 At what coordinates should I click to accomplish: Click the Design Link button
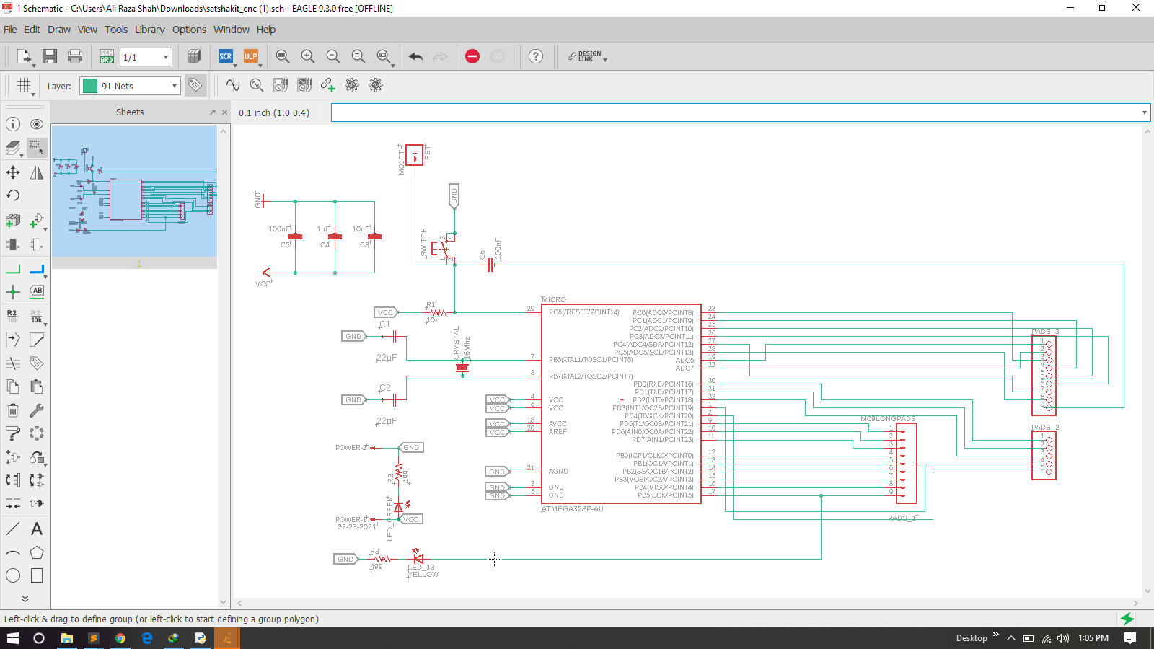(x=587, y=56)
